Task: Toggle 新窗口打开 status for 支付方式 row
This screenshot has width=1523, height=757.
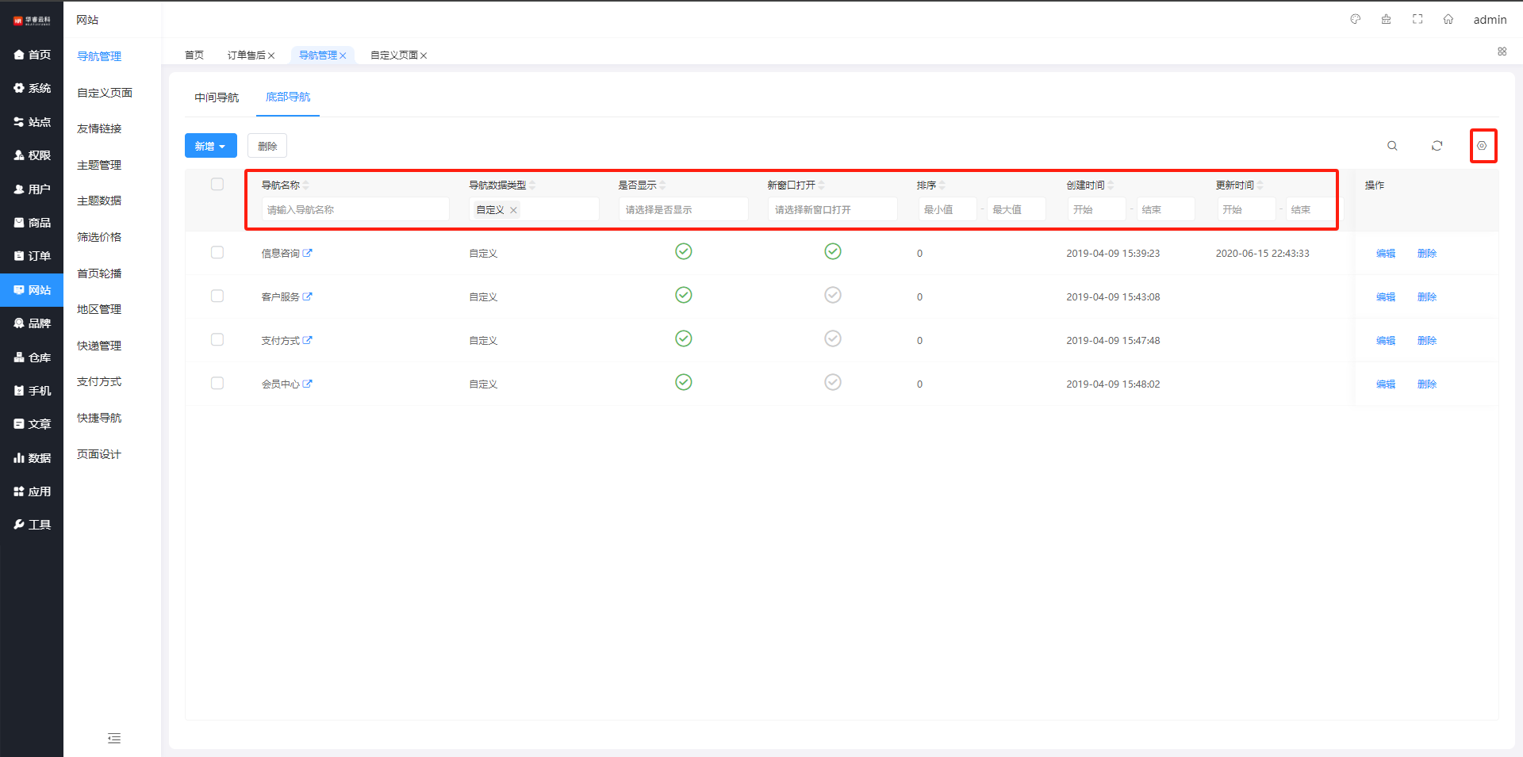Action: pyautogui.click(x=832, y=338)
